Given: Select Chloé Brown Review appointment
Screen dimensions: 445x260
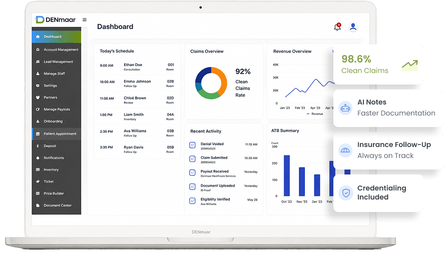Looking at the screenshot, I should [137, 100].
